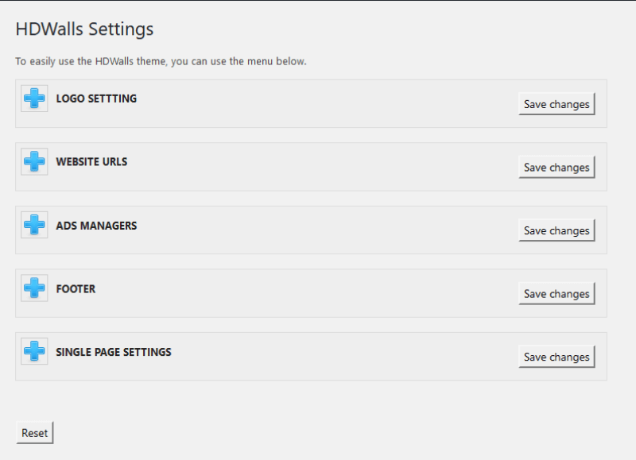Image resolution: width=636 pixels, height=460 pixels.
Task: Save changes for ADS MANAGERS
Action: coord(556,230)
